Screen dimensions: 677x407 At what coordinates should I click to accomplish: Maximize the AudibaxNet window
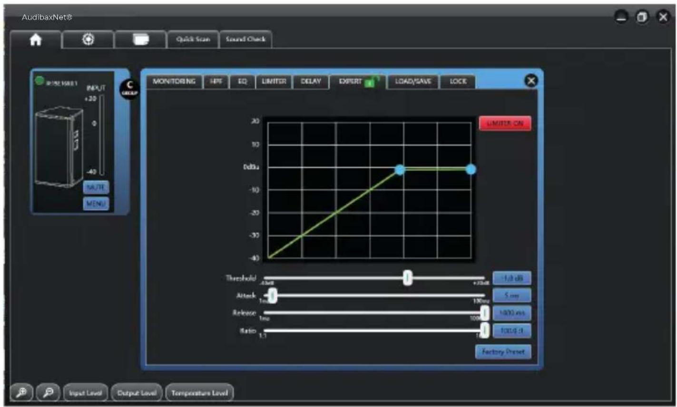(x=642, y=17)
